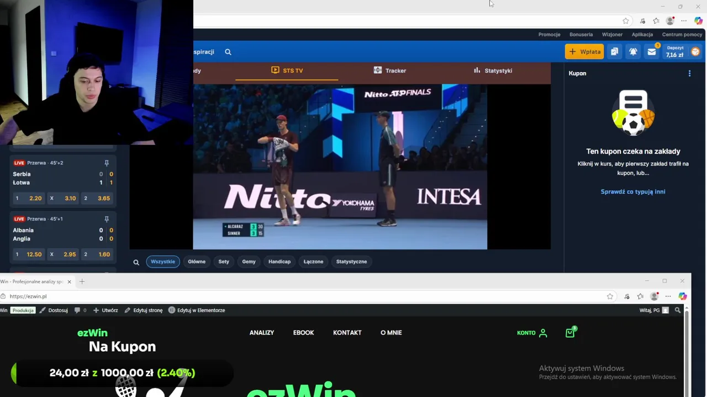This screenshot has width=707, height=397.
Task: Close the ezWin browser tab
Action: (x=69, y=282)
